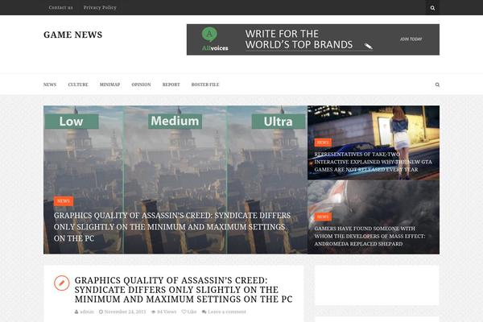The height and width of the screenshot is (322, 483).
Task: Open the MINIMAP menu item
Action: tap(109, 85)
